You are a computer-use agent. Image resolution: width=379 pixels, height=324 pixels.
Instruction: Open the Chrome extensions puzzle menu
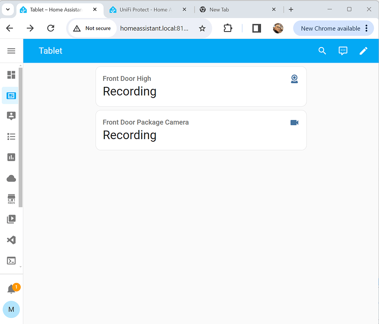tap(228, 28)
